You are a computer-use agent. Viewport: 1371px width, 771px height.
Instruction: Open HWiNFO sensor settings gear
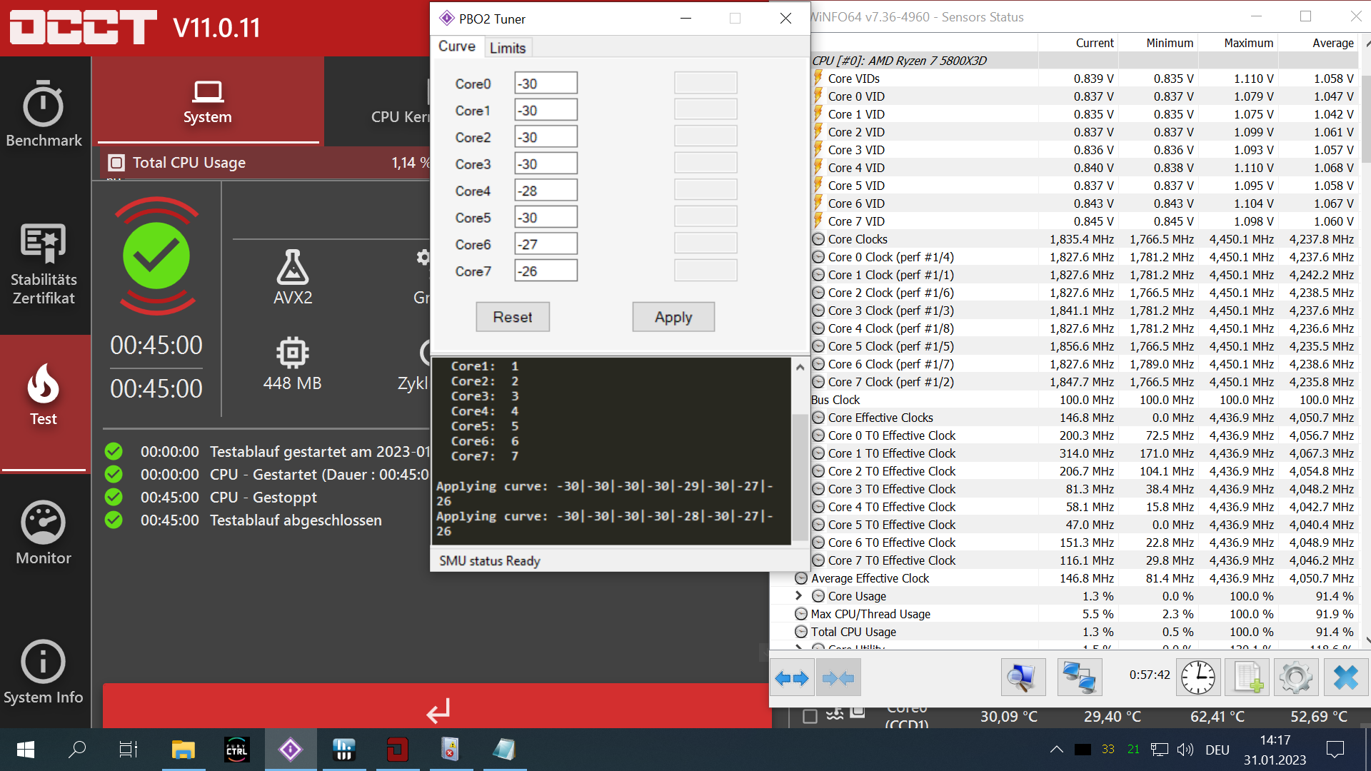point(1295,677)
